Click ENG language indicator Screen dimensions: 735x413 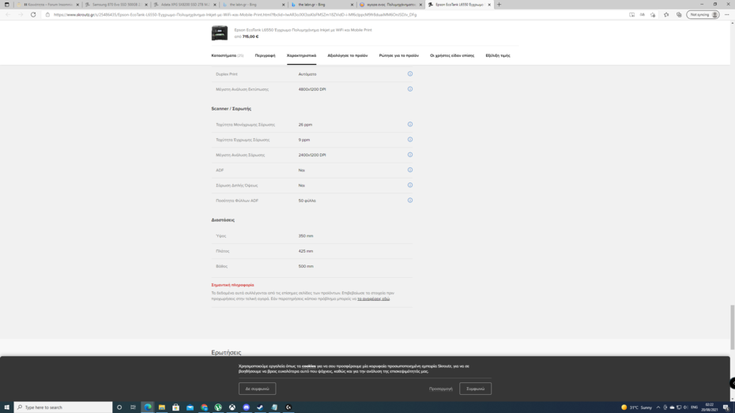(x=694, y=407)
